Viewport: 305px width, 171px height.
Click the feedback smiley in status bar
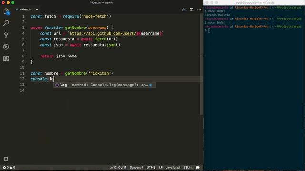tap(198, 167)
